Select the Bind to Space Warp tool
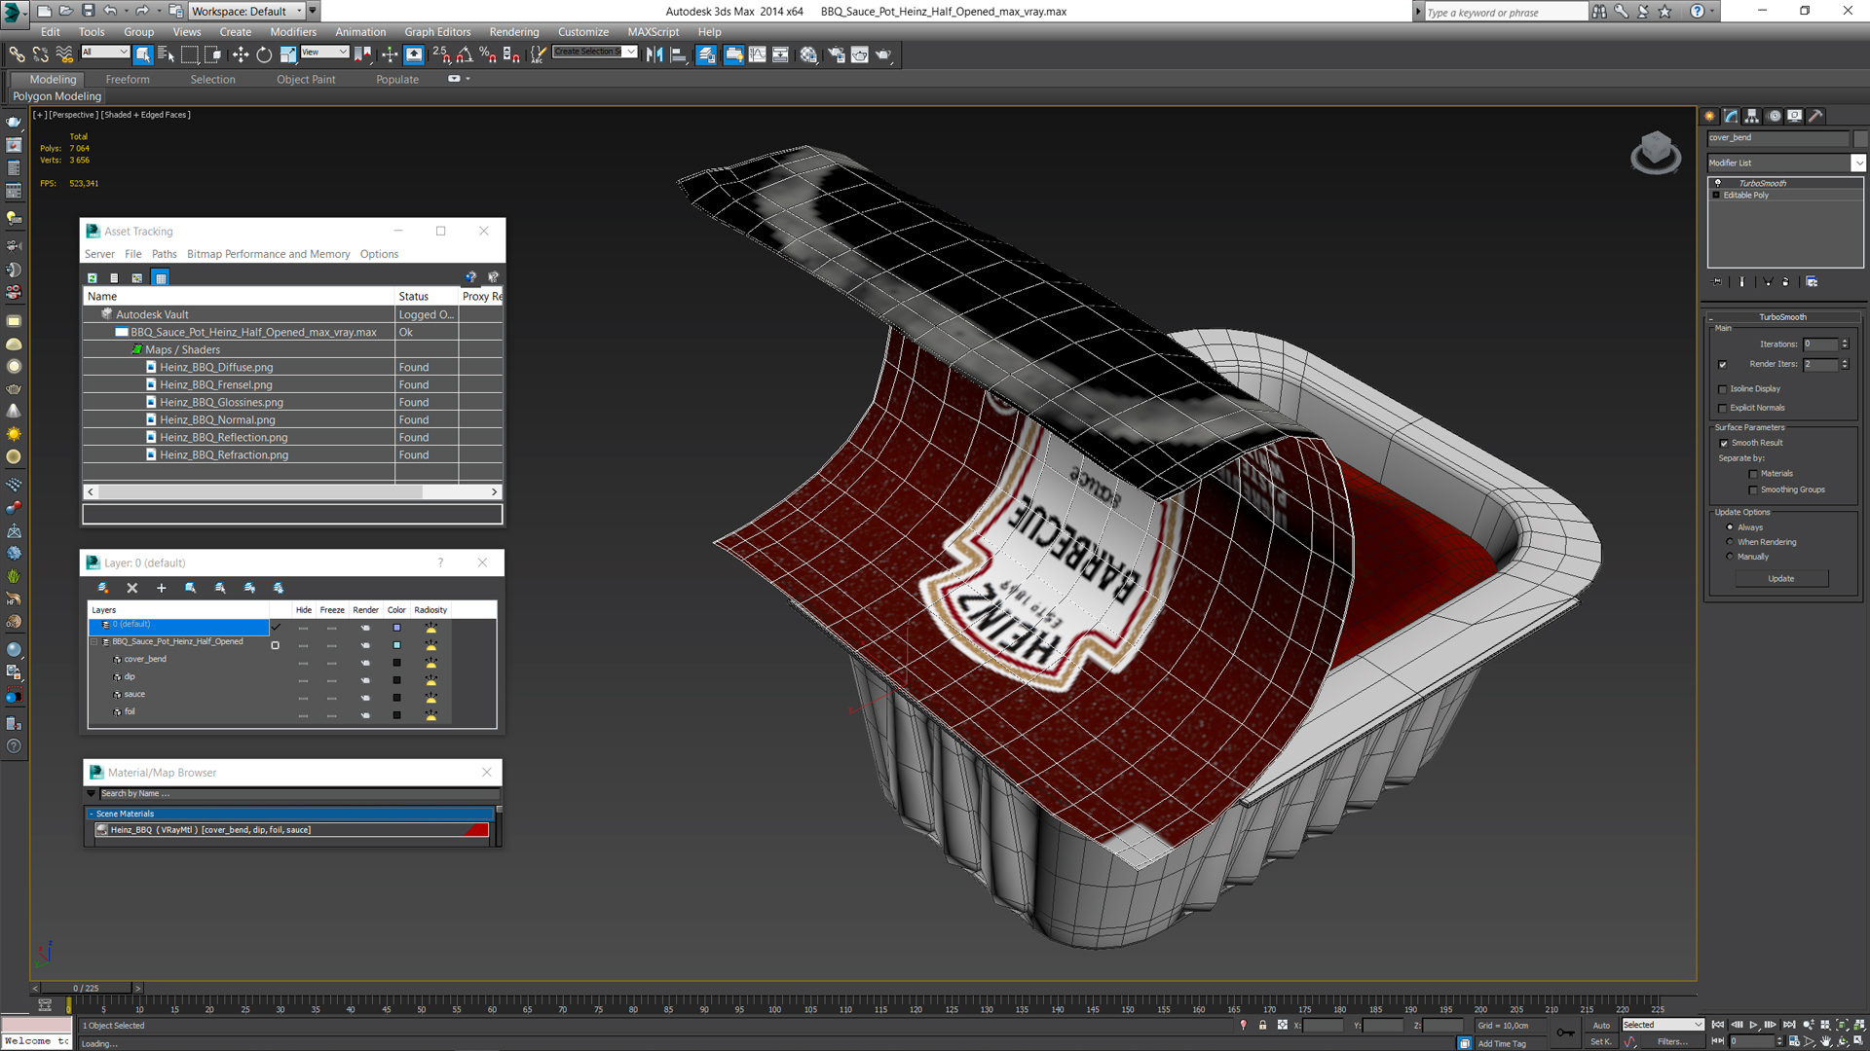The width and height of the screenshot is (1870, 1051). click(x=64, y=54)
